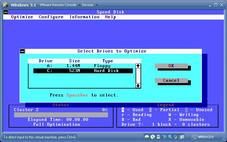This screenshot has width=227, height=142.
Task: Click the floppy drive device icon
Action: tap(158, 137)
